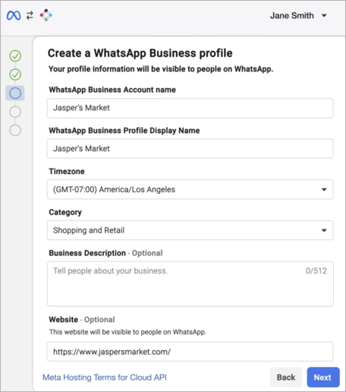This screenshot has height=392, width=346.
Task: Click the Website URL field
Action: (190, 352)
